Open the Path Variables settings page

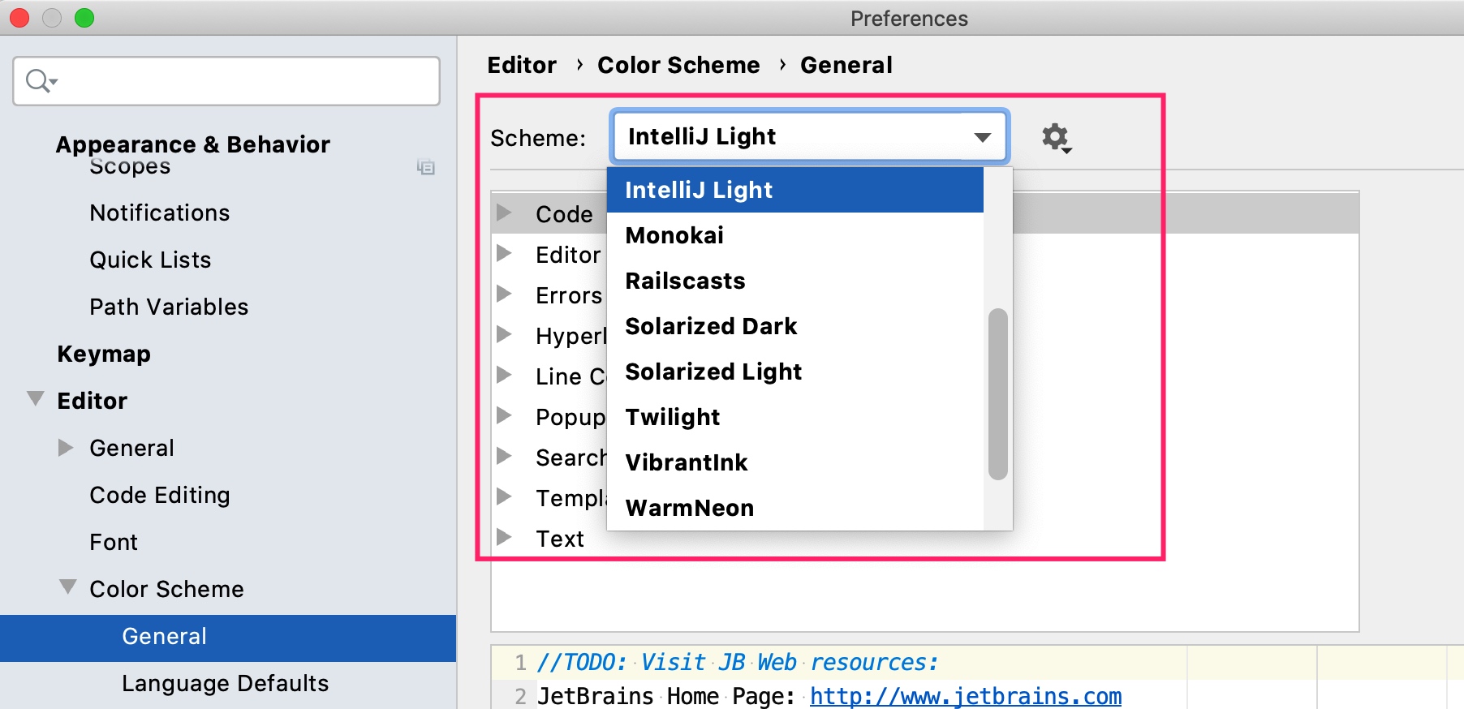coord(169,307)
